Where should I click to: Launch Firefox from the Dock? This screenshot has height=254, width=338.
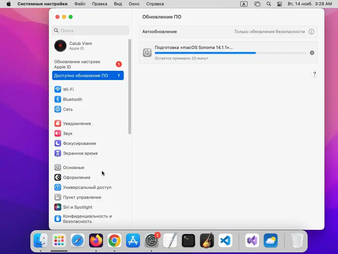point(96,240)
